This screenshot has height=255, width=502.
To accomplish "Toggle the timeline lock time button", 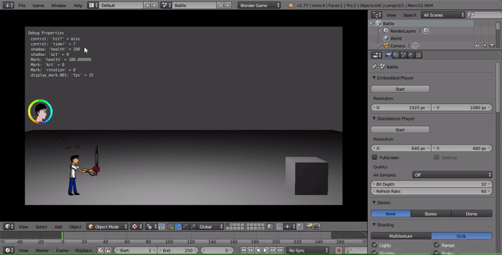I will pos(108,250).
